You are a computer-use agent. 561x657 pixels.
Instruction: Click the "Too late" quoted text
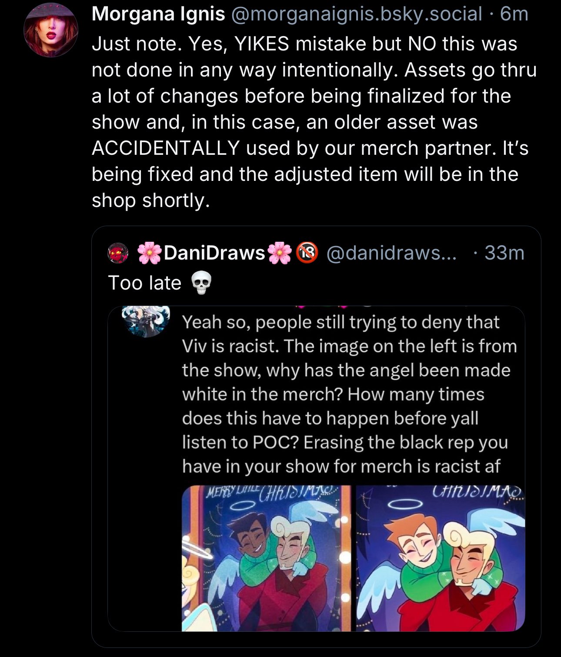point(144,283)
